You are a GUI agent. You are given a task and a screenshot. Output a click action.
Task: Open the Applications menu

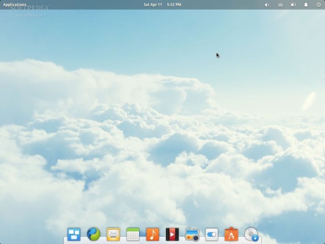pyautogui.click(x=14, y=5)
